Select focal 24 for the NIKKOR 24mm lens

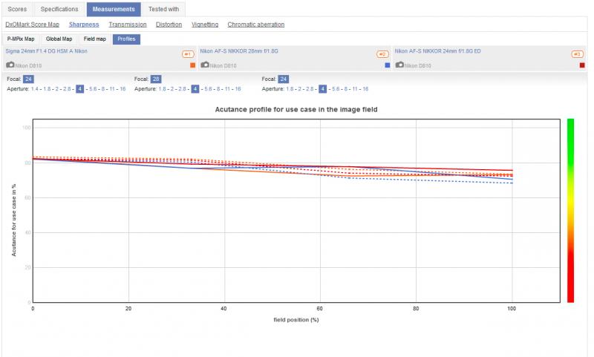pos(284,79)
